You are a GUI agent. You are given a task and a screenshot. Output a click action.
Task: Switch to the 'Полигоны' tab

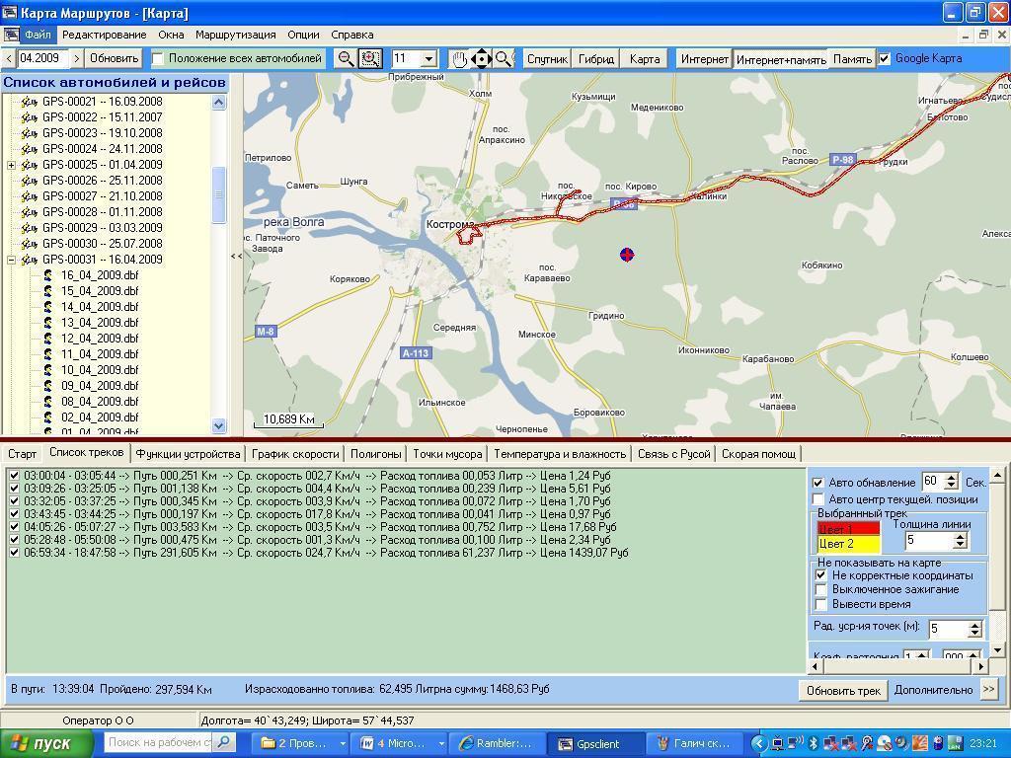pos(376,454)
